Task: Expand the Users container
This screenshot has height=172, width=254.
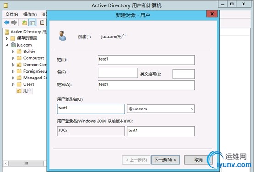Action: click(x=13, y=84)
